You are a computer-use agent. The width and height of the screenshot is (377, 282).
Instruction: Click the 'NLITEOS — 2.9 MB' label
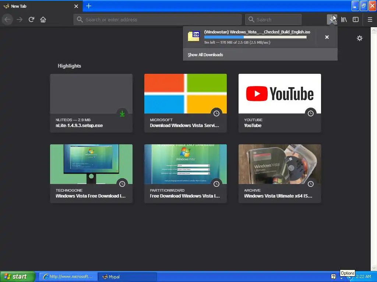[73, 120]
